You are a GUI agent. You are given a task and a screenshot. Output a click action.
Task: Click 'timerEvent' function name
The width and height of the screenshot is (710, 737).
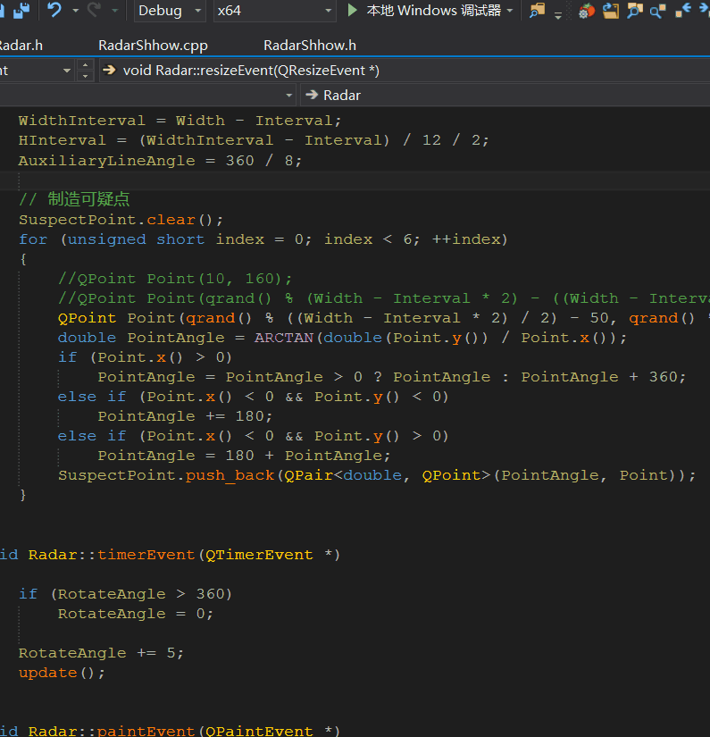click(x=146, y=555)
